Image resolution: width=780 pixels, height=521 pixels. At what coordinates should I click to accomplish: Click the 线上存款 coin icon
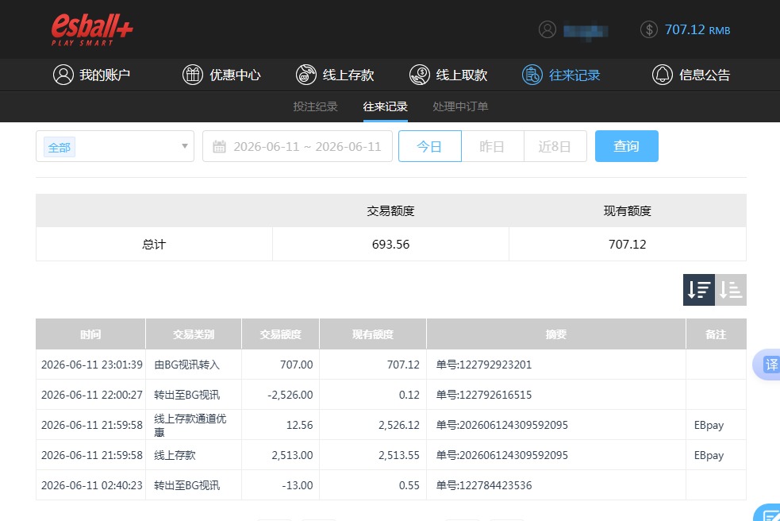tap(306, 75)
